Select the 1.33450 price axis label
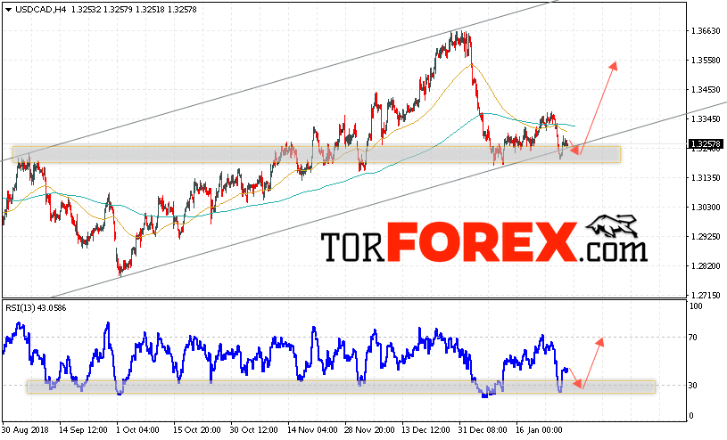Screen dimensions: 727x440 (706, 119)
